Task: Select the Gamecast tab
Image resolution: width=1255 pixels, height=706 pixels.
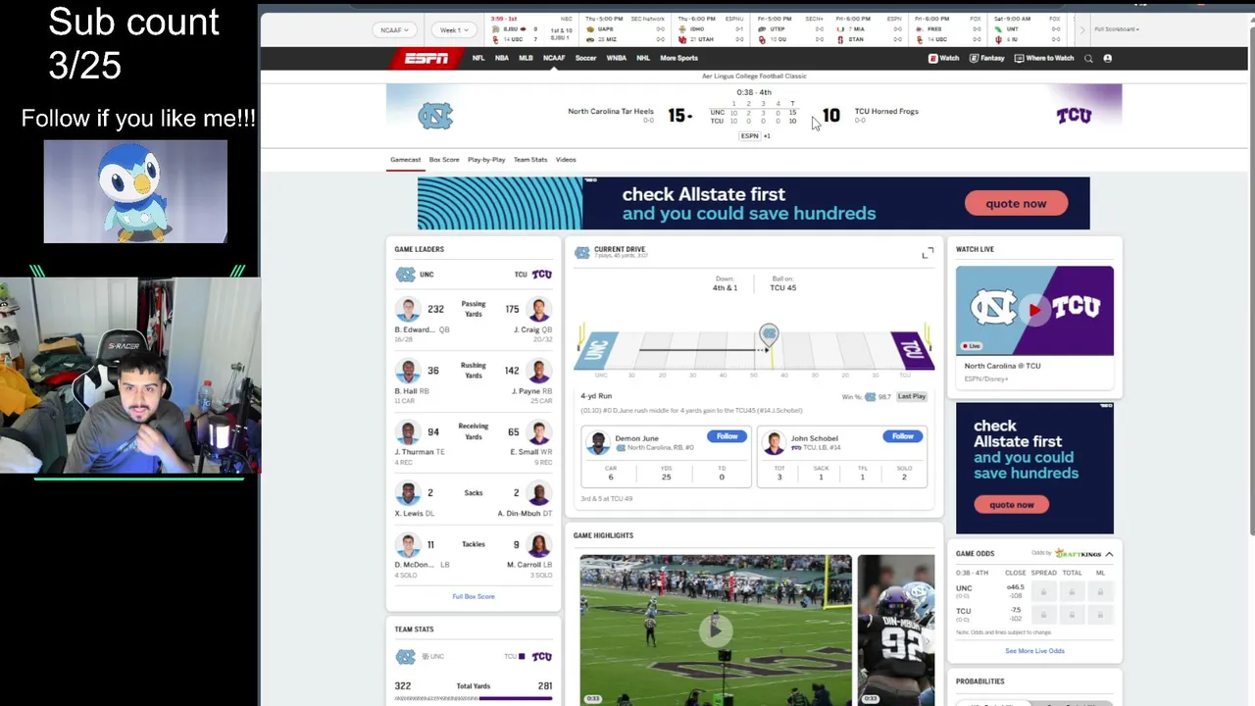Action: click(405, 160)
